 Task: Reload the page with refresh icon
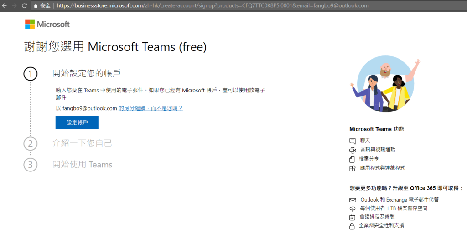coord(25,5)
